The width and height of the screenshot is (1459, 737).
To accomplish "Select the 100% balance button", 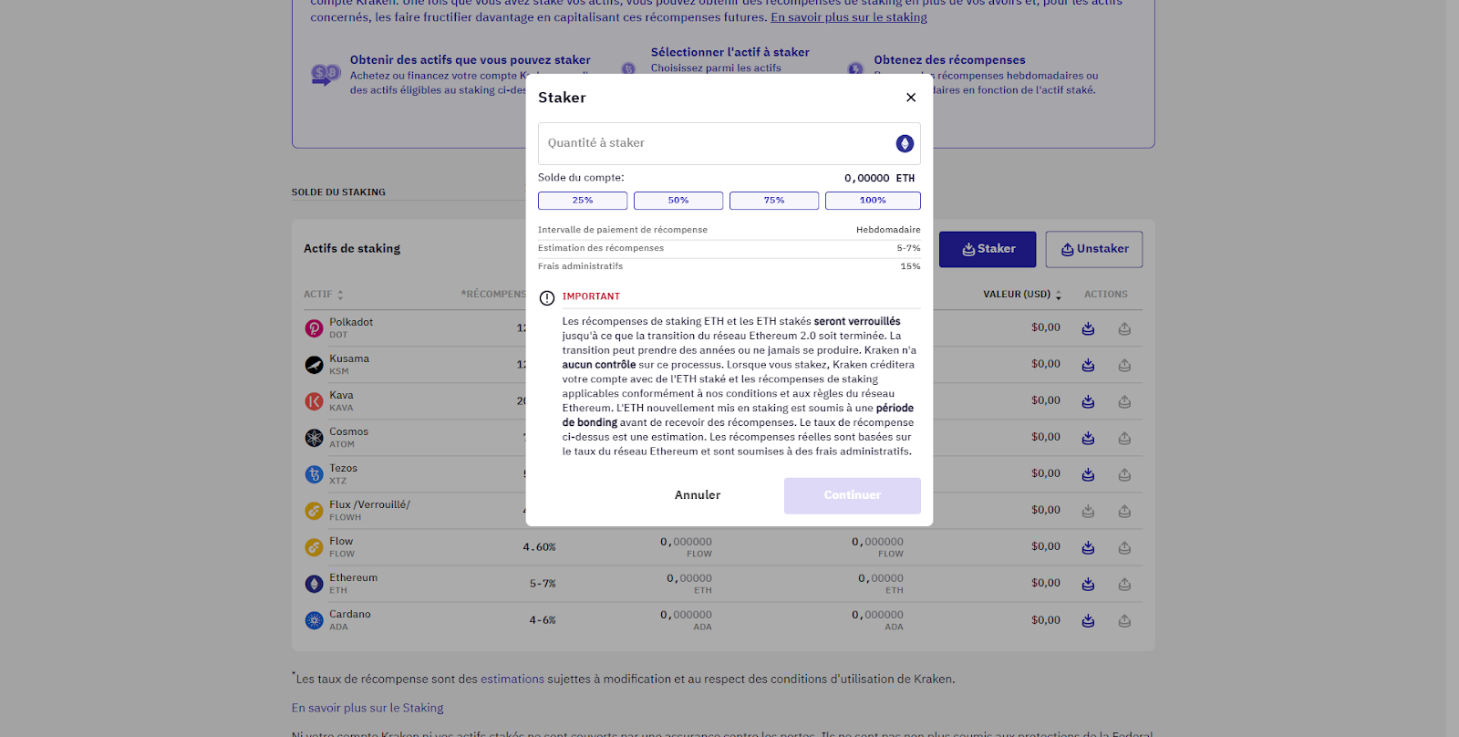I will (x=873, y=201).
